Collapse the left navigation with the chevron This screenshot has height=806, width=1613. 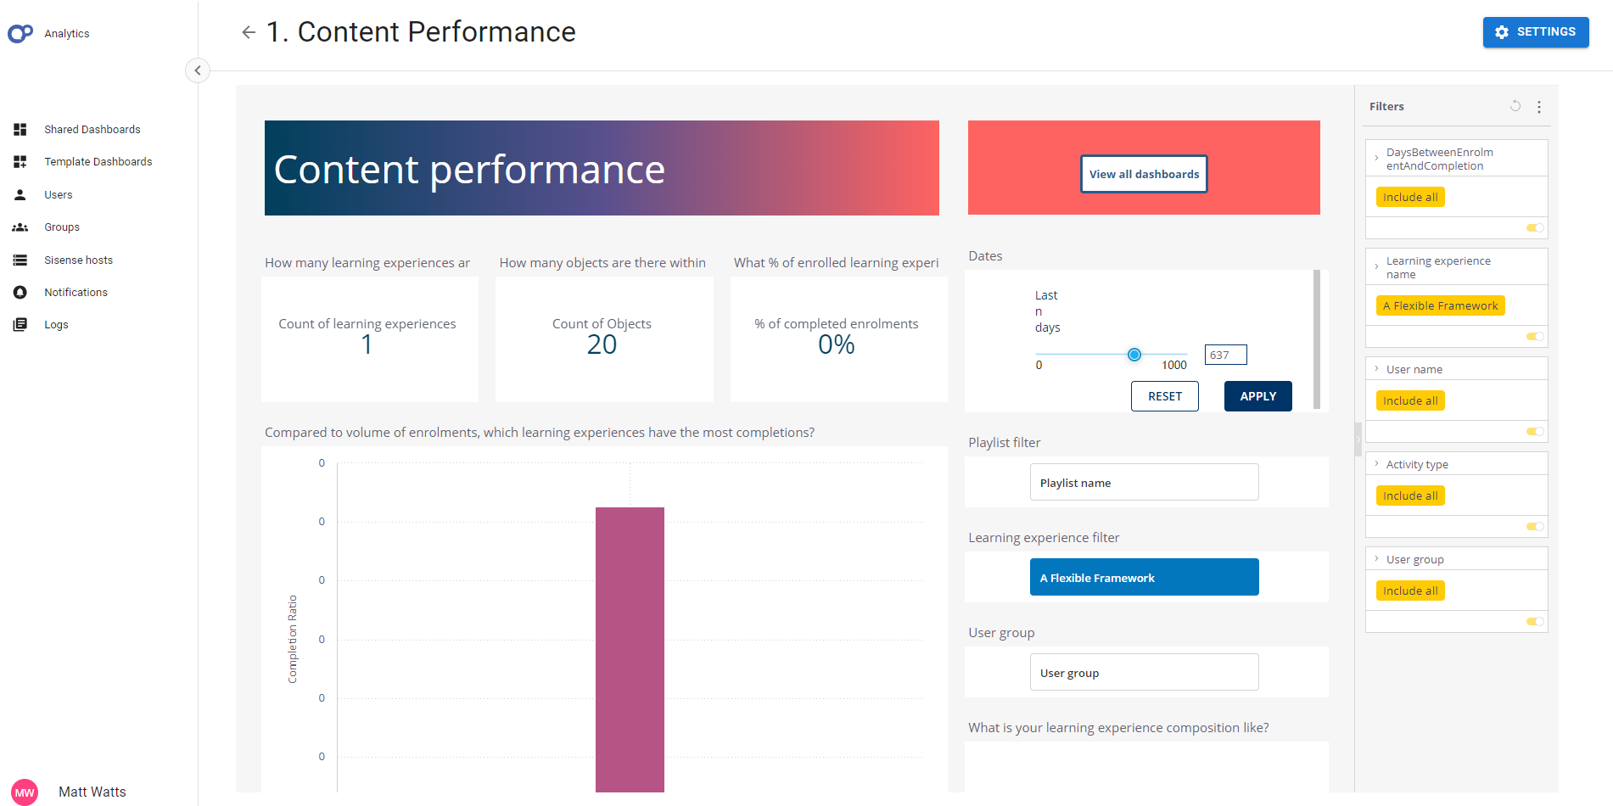198,70
